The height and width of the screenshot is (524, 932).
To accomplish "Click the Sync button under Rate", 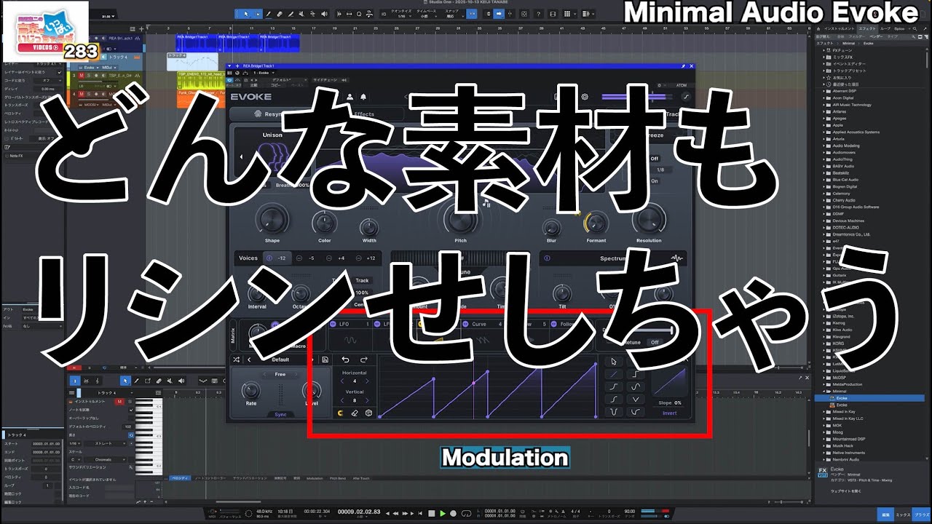I will (281, 414).
